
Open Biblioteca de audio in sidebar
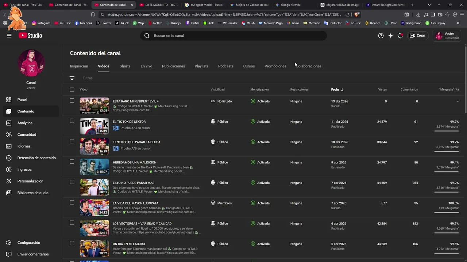[x=31, y=193]
